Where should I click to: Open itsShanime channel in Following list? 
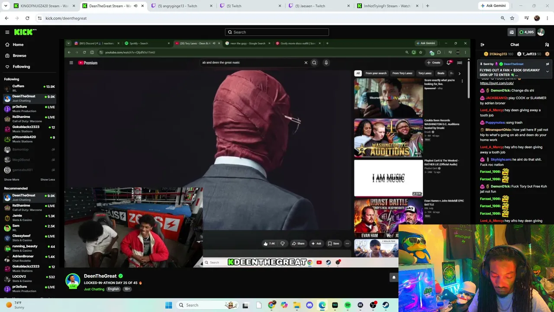tap(29, 118)
